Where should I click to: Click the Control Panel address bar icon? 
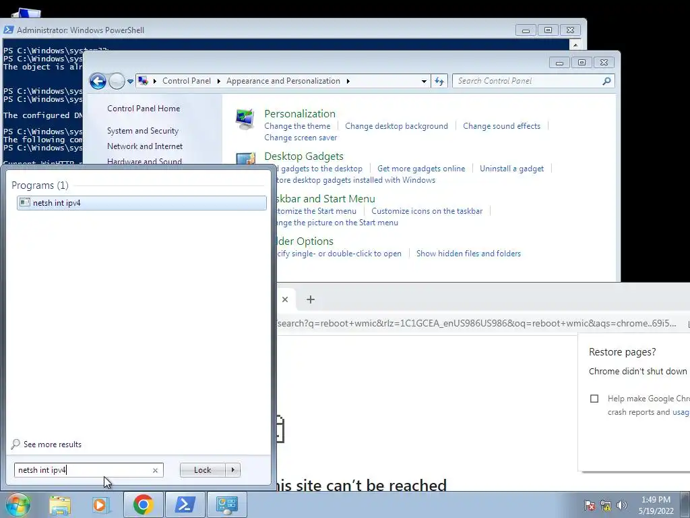tap(143, 81)
